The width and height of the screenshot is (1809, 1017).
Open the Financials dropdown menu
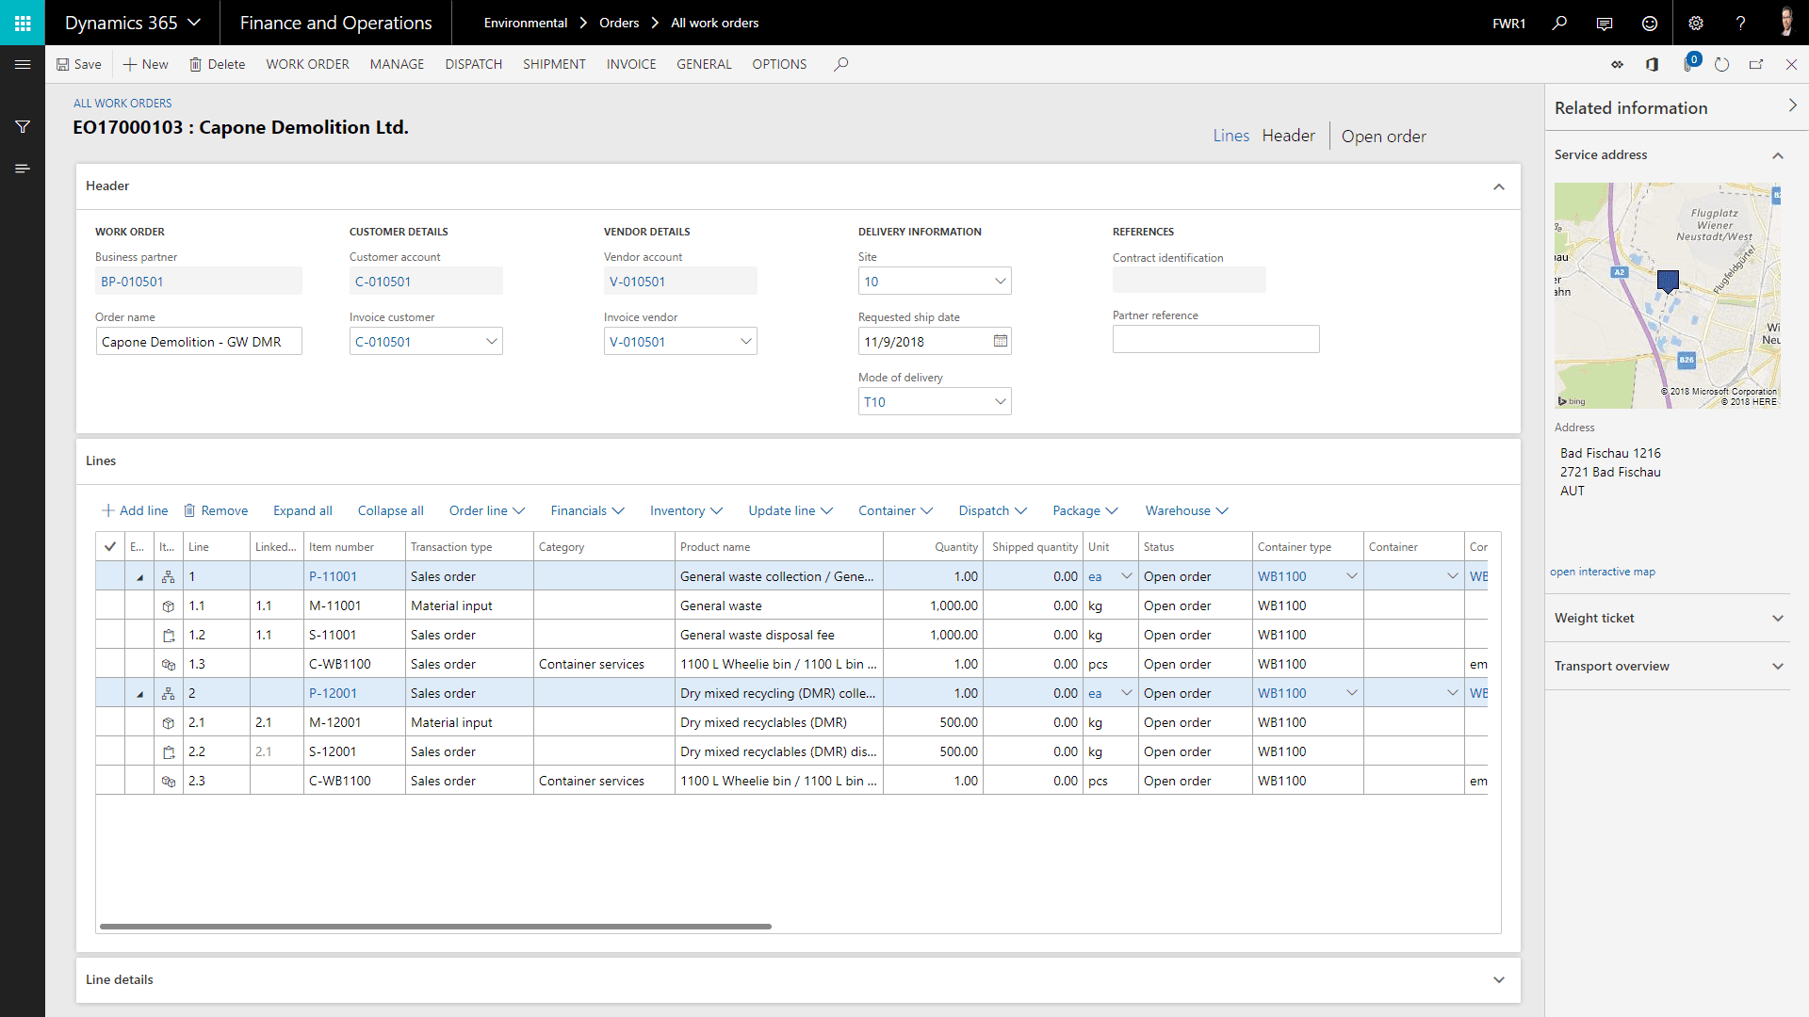tap(587, 510)
